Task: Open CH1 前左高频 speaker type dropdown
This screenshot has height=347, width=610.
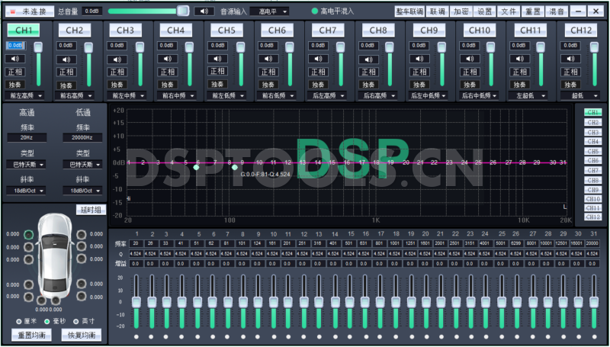Action: tap(24, 95)
